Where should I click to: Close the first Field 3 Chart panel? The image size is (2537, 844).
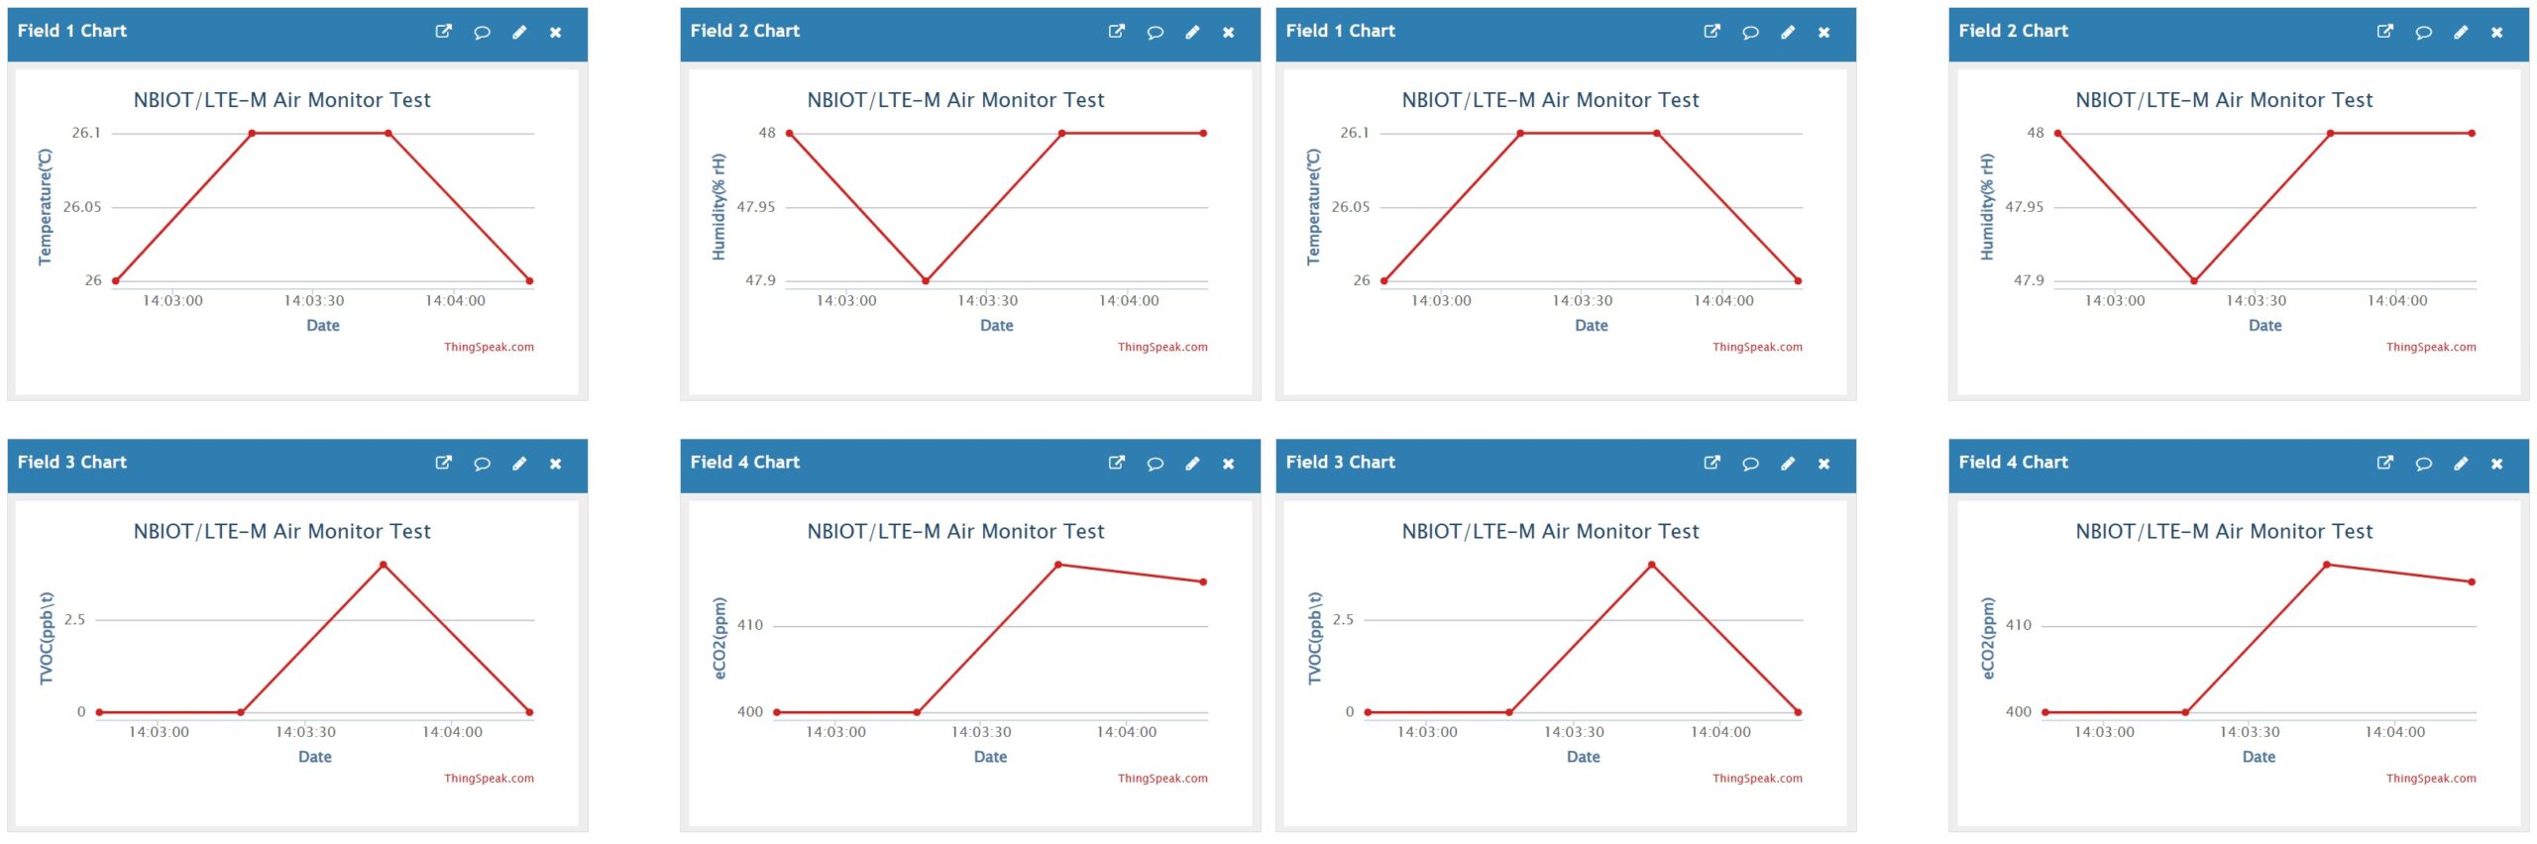click(556, 464)
